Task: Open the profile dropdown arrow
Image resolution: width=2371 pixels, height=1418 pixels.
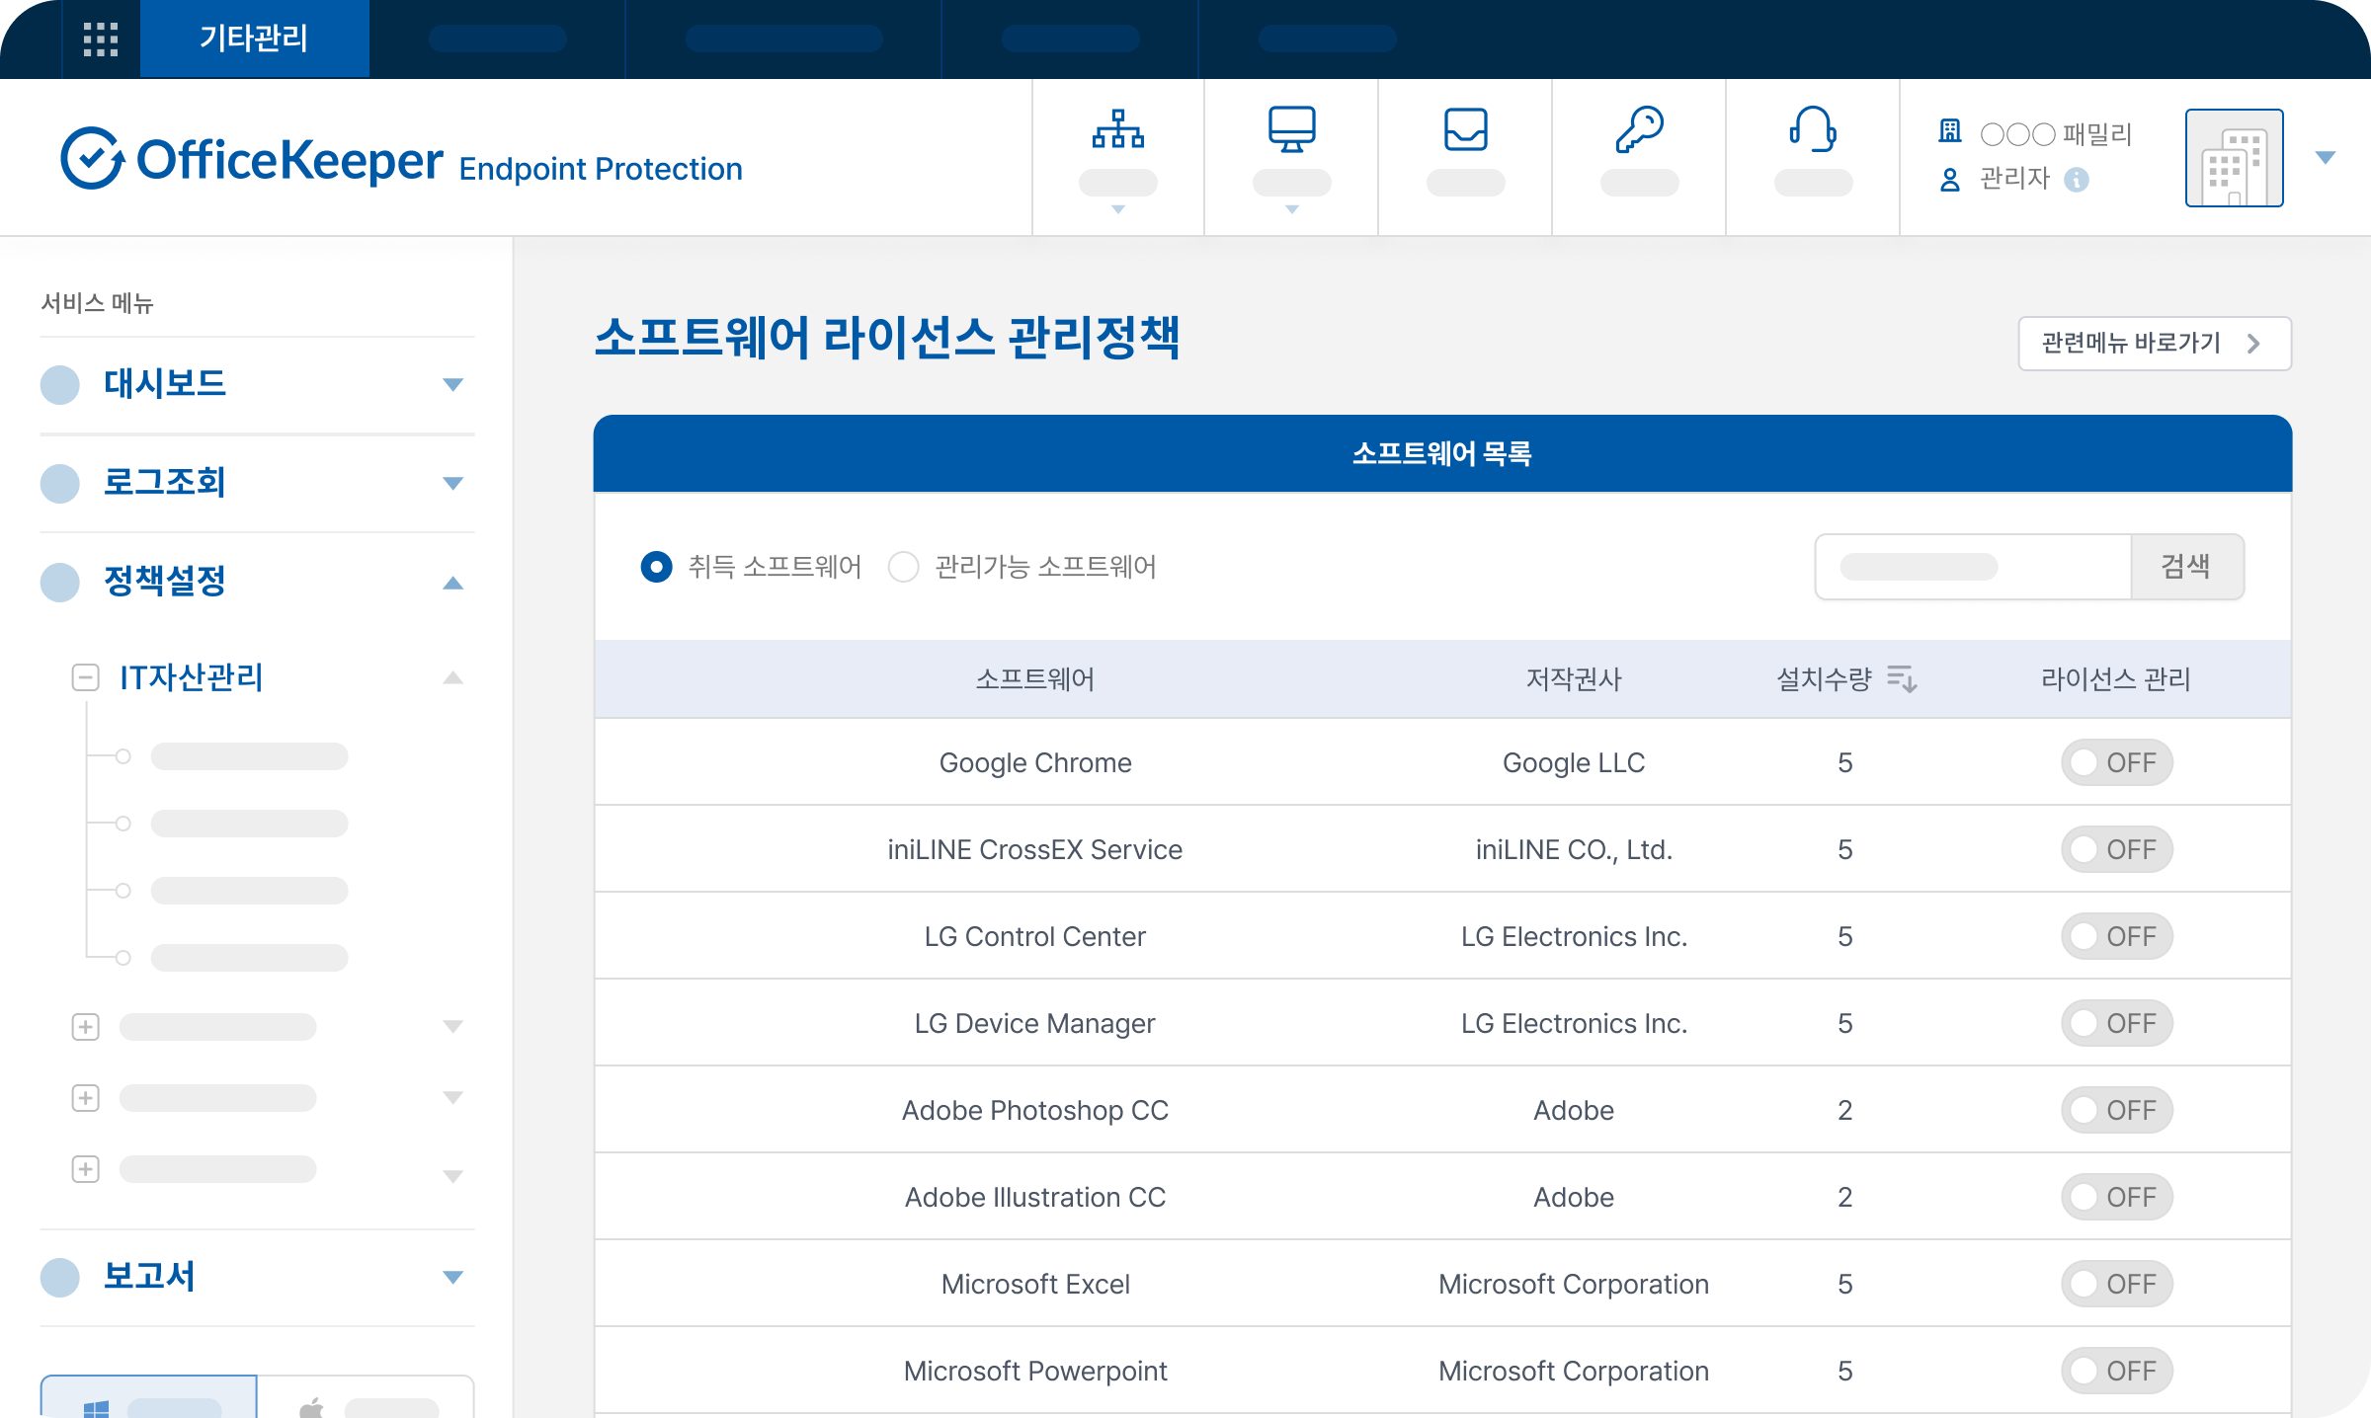Action: tap(2325, 158)
